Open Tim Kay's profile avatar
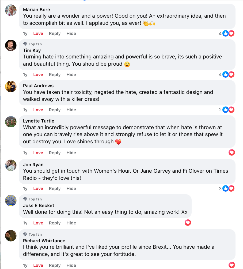This screenshot has width=243, height=269. (x=11, y=45)
